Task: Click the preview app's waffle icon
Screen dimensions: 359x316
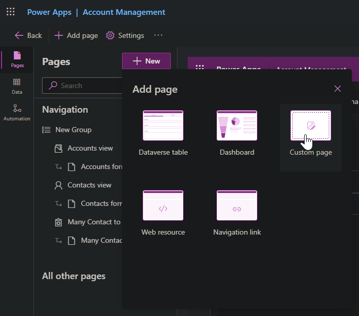Action: click(200, 67)
